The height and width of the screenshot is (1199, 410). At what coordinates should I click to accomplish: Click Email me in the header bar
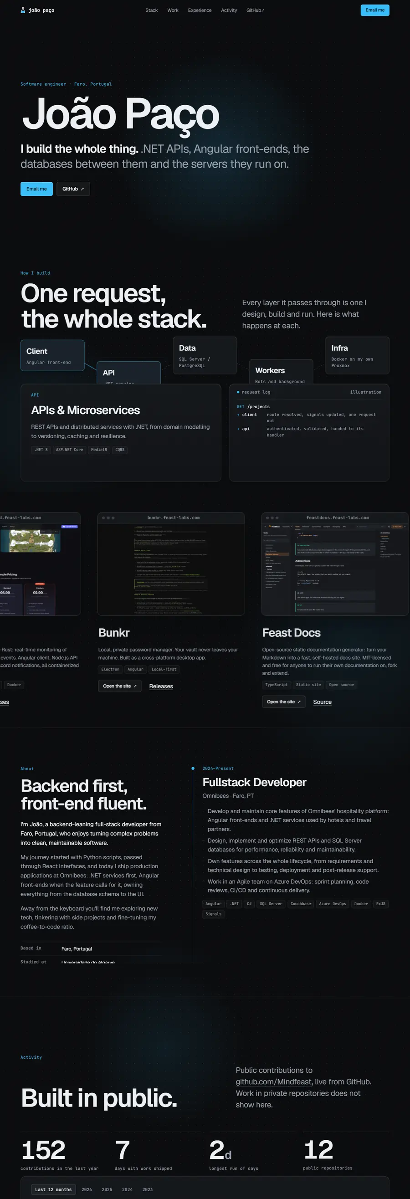tap(374, 10)
